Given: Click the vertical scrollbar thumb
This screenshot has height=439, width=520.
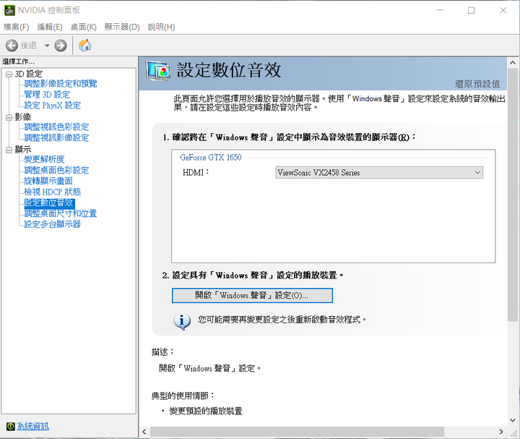Looking at the screenshot, I should coord(512,195).
